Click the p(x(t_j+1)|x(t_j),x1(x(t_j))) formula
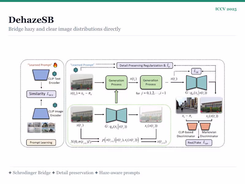Screen dimensions: 245x184 (120, 140)
